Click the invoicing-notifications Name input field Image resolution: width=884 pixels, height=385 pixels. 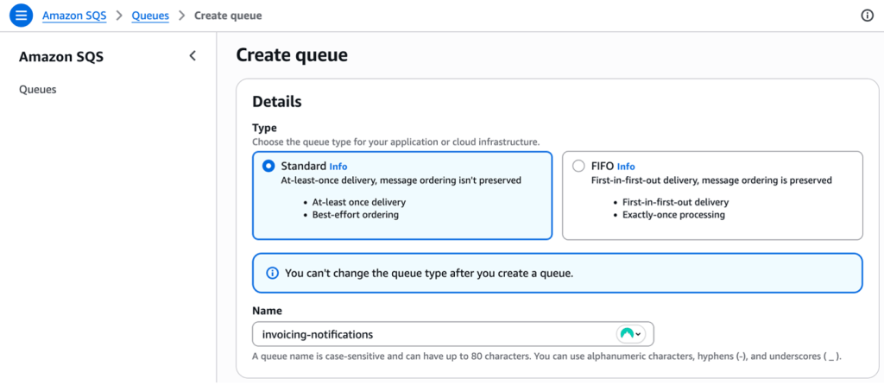[432, 334]
